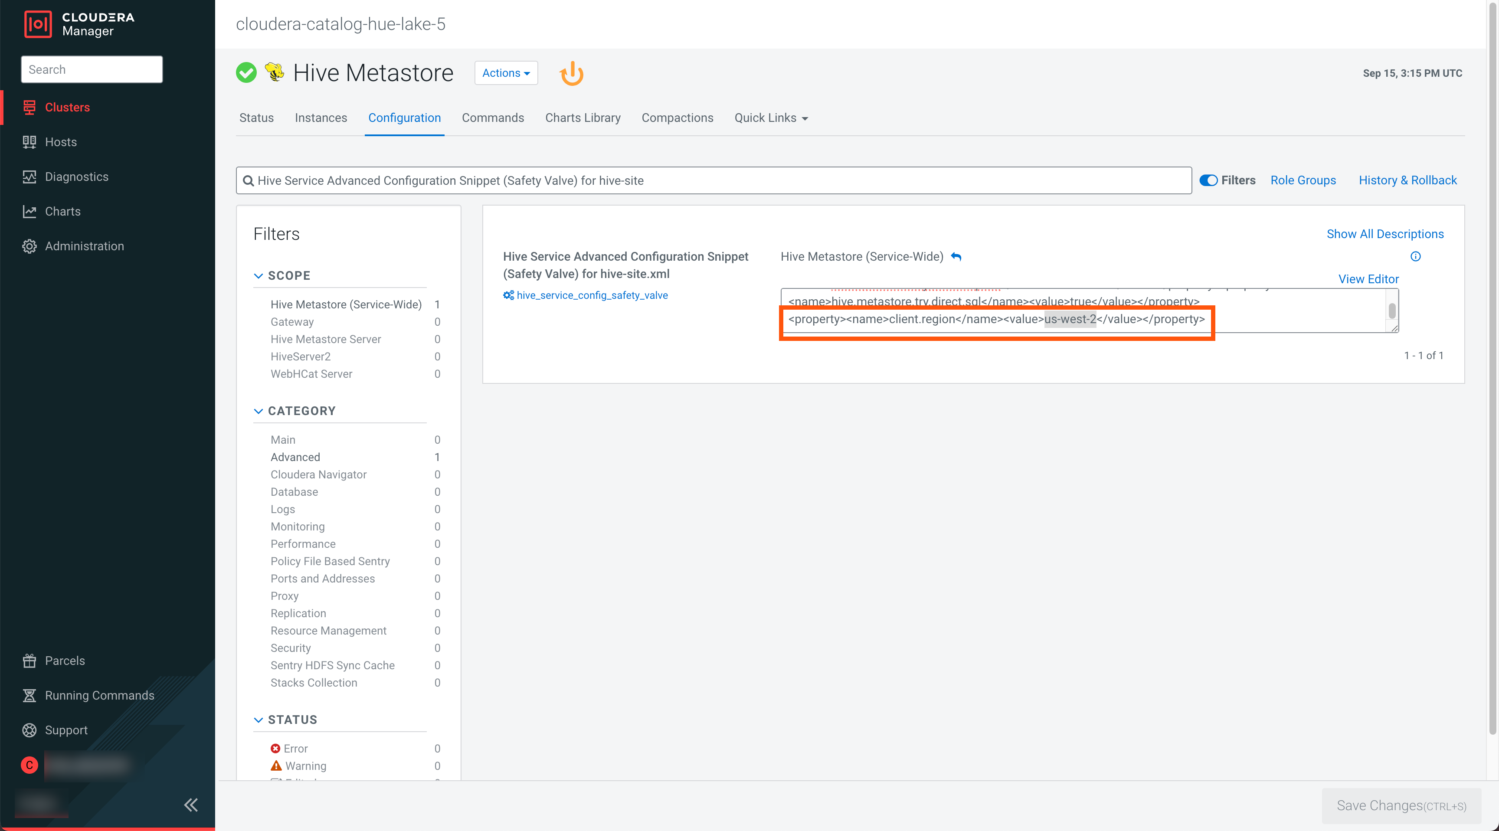Viewport: 1499px width, 831px height.
Task: Collapse the sidebar with double-chevron icon
Action: pos(191,805)
